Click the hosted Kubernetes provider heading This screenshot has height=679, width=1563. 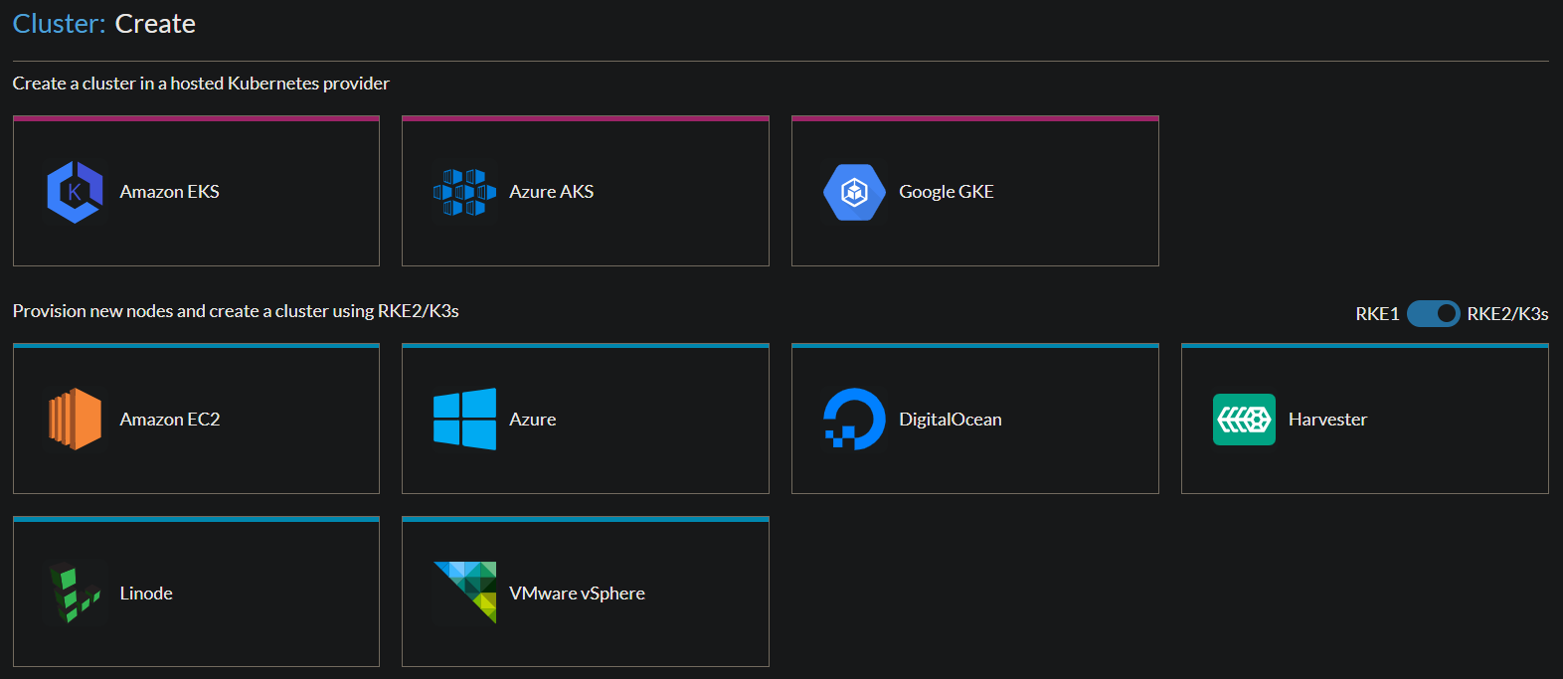tap(201, 84)
